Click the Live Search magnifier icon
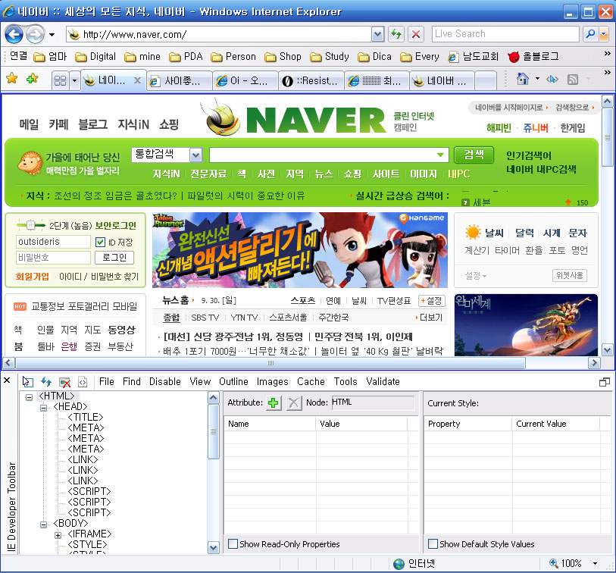Viewport: 616px width, 573px height. [589, 34]
